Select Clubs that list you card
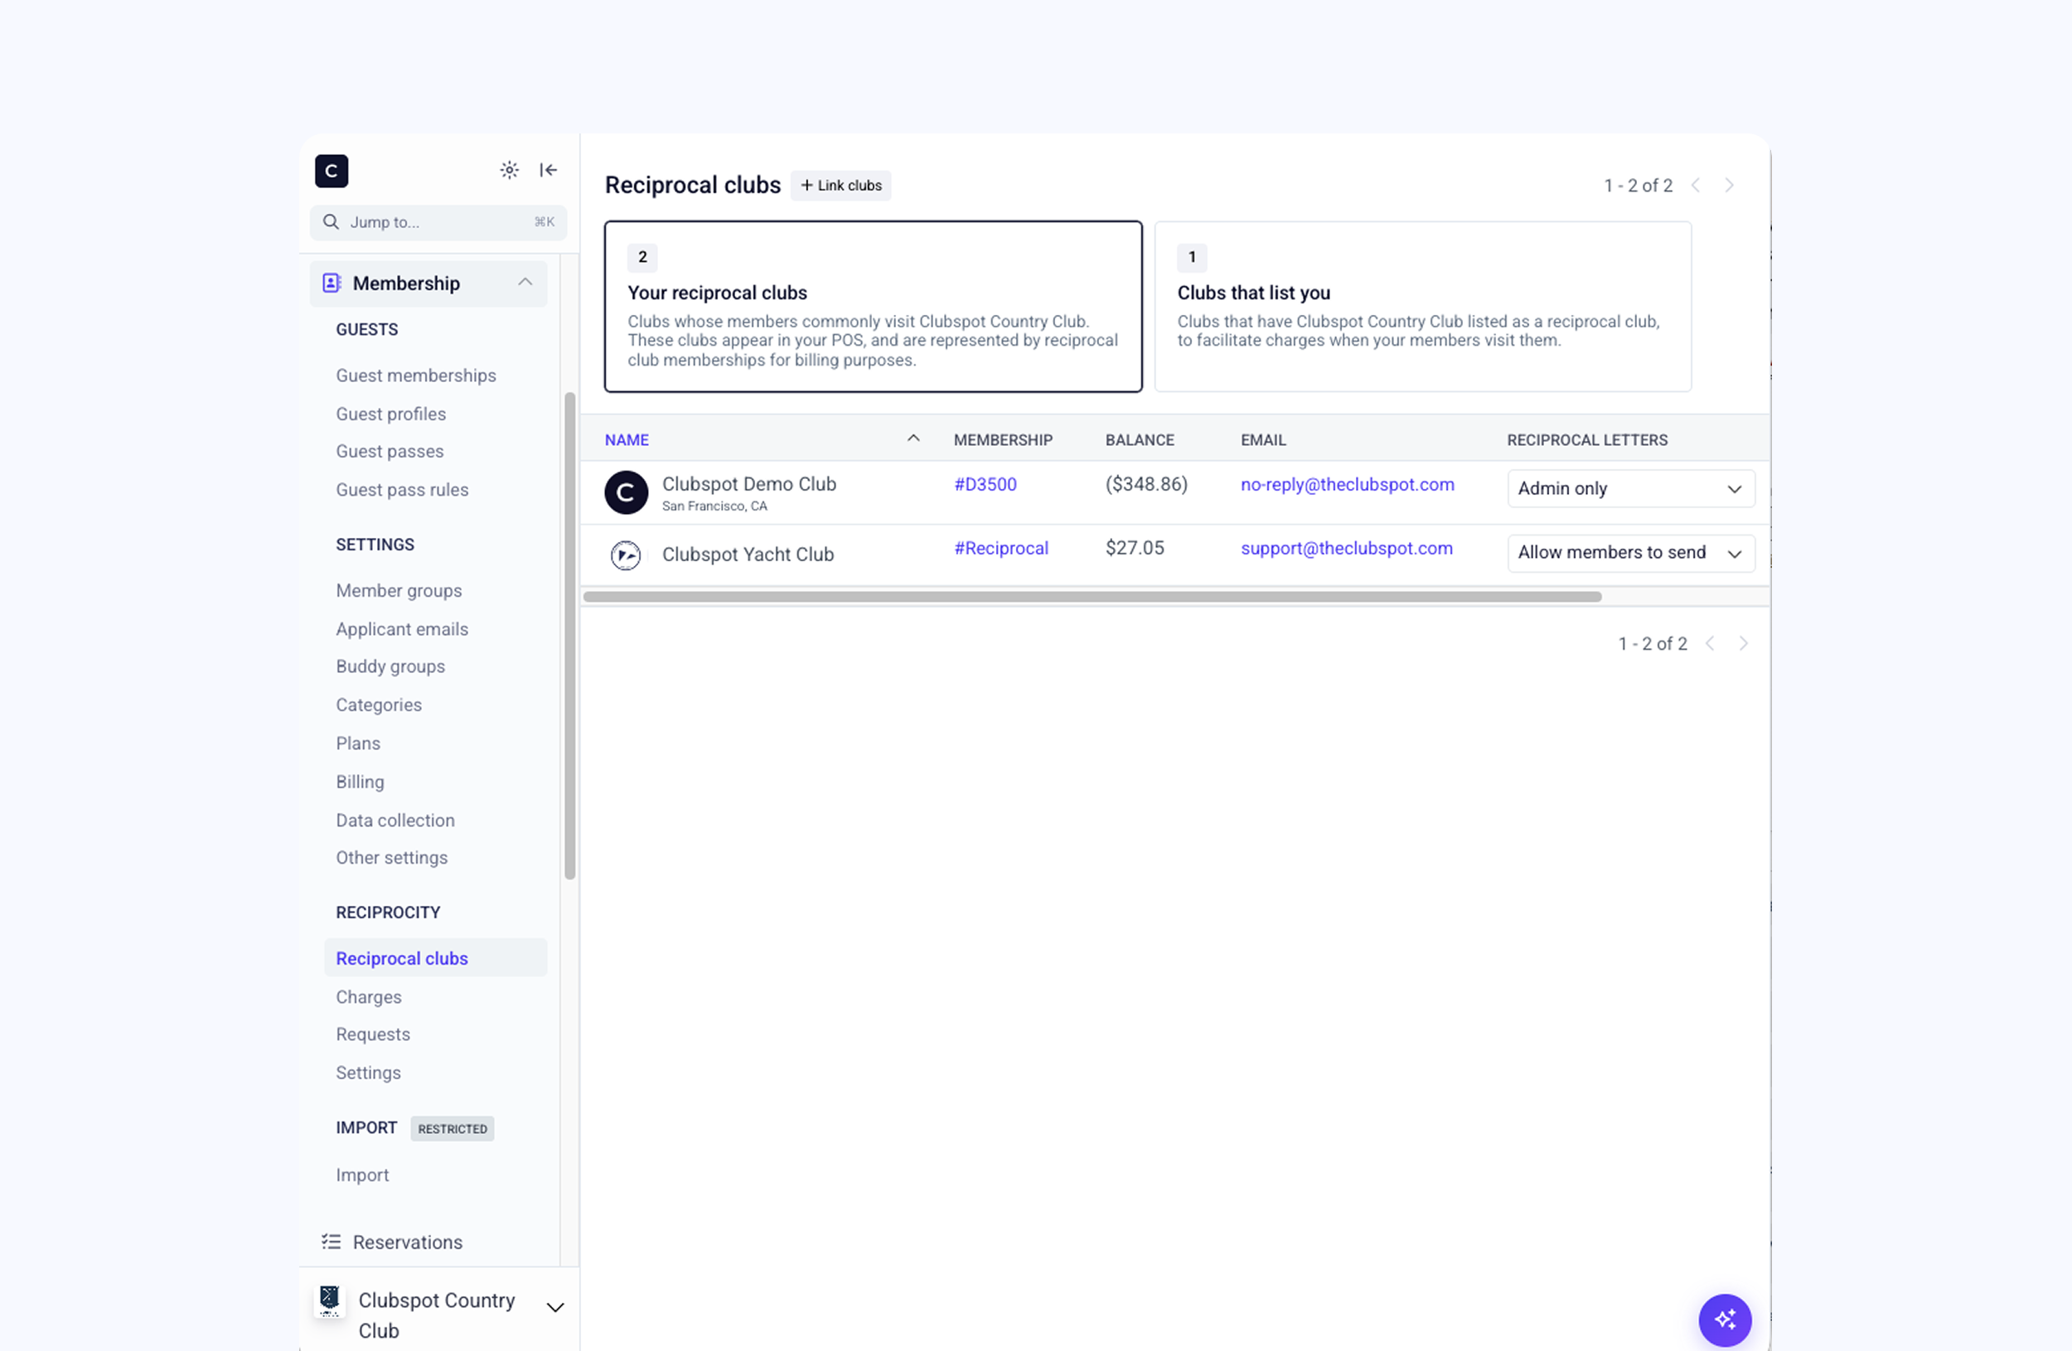Viewport: 2072px width, 1351px height. [x=1422, y=307]
